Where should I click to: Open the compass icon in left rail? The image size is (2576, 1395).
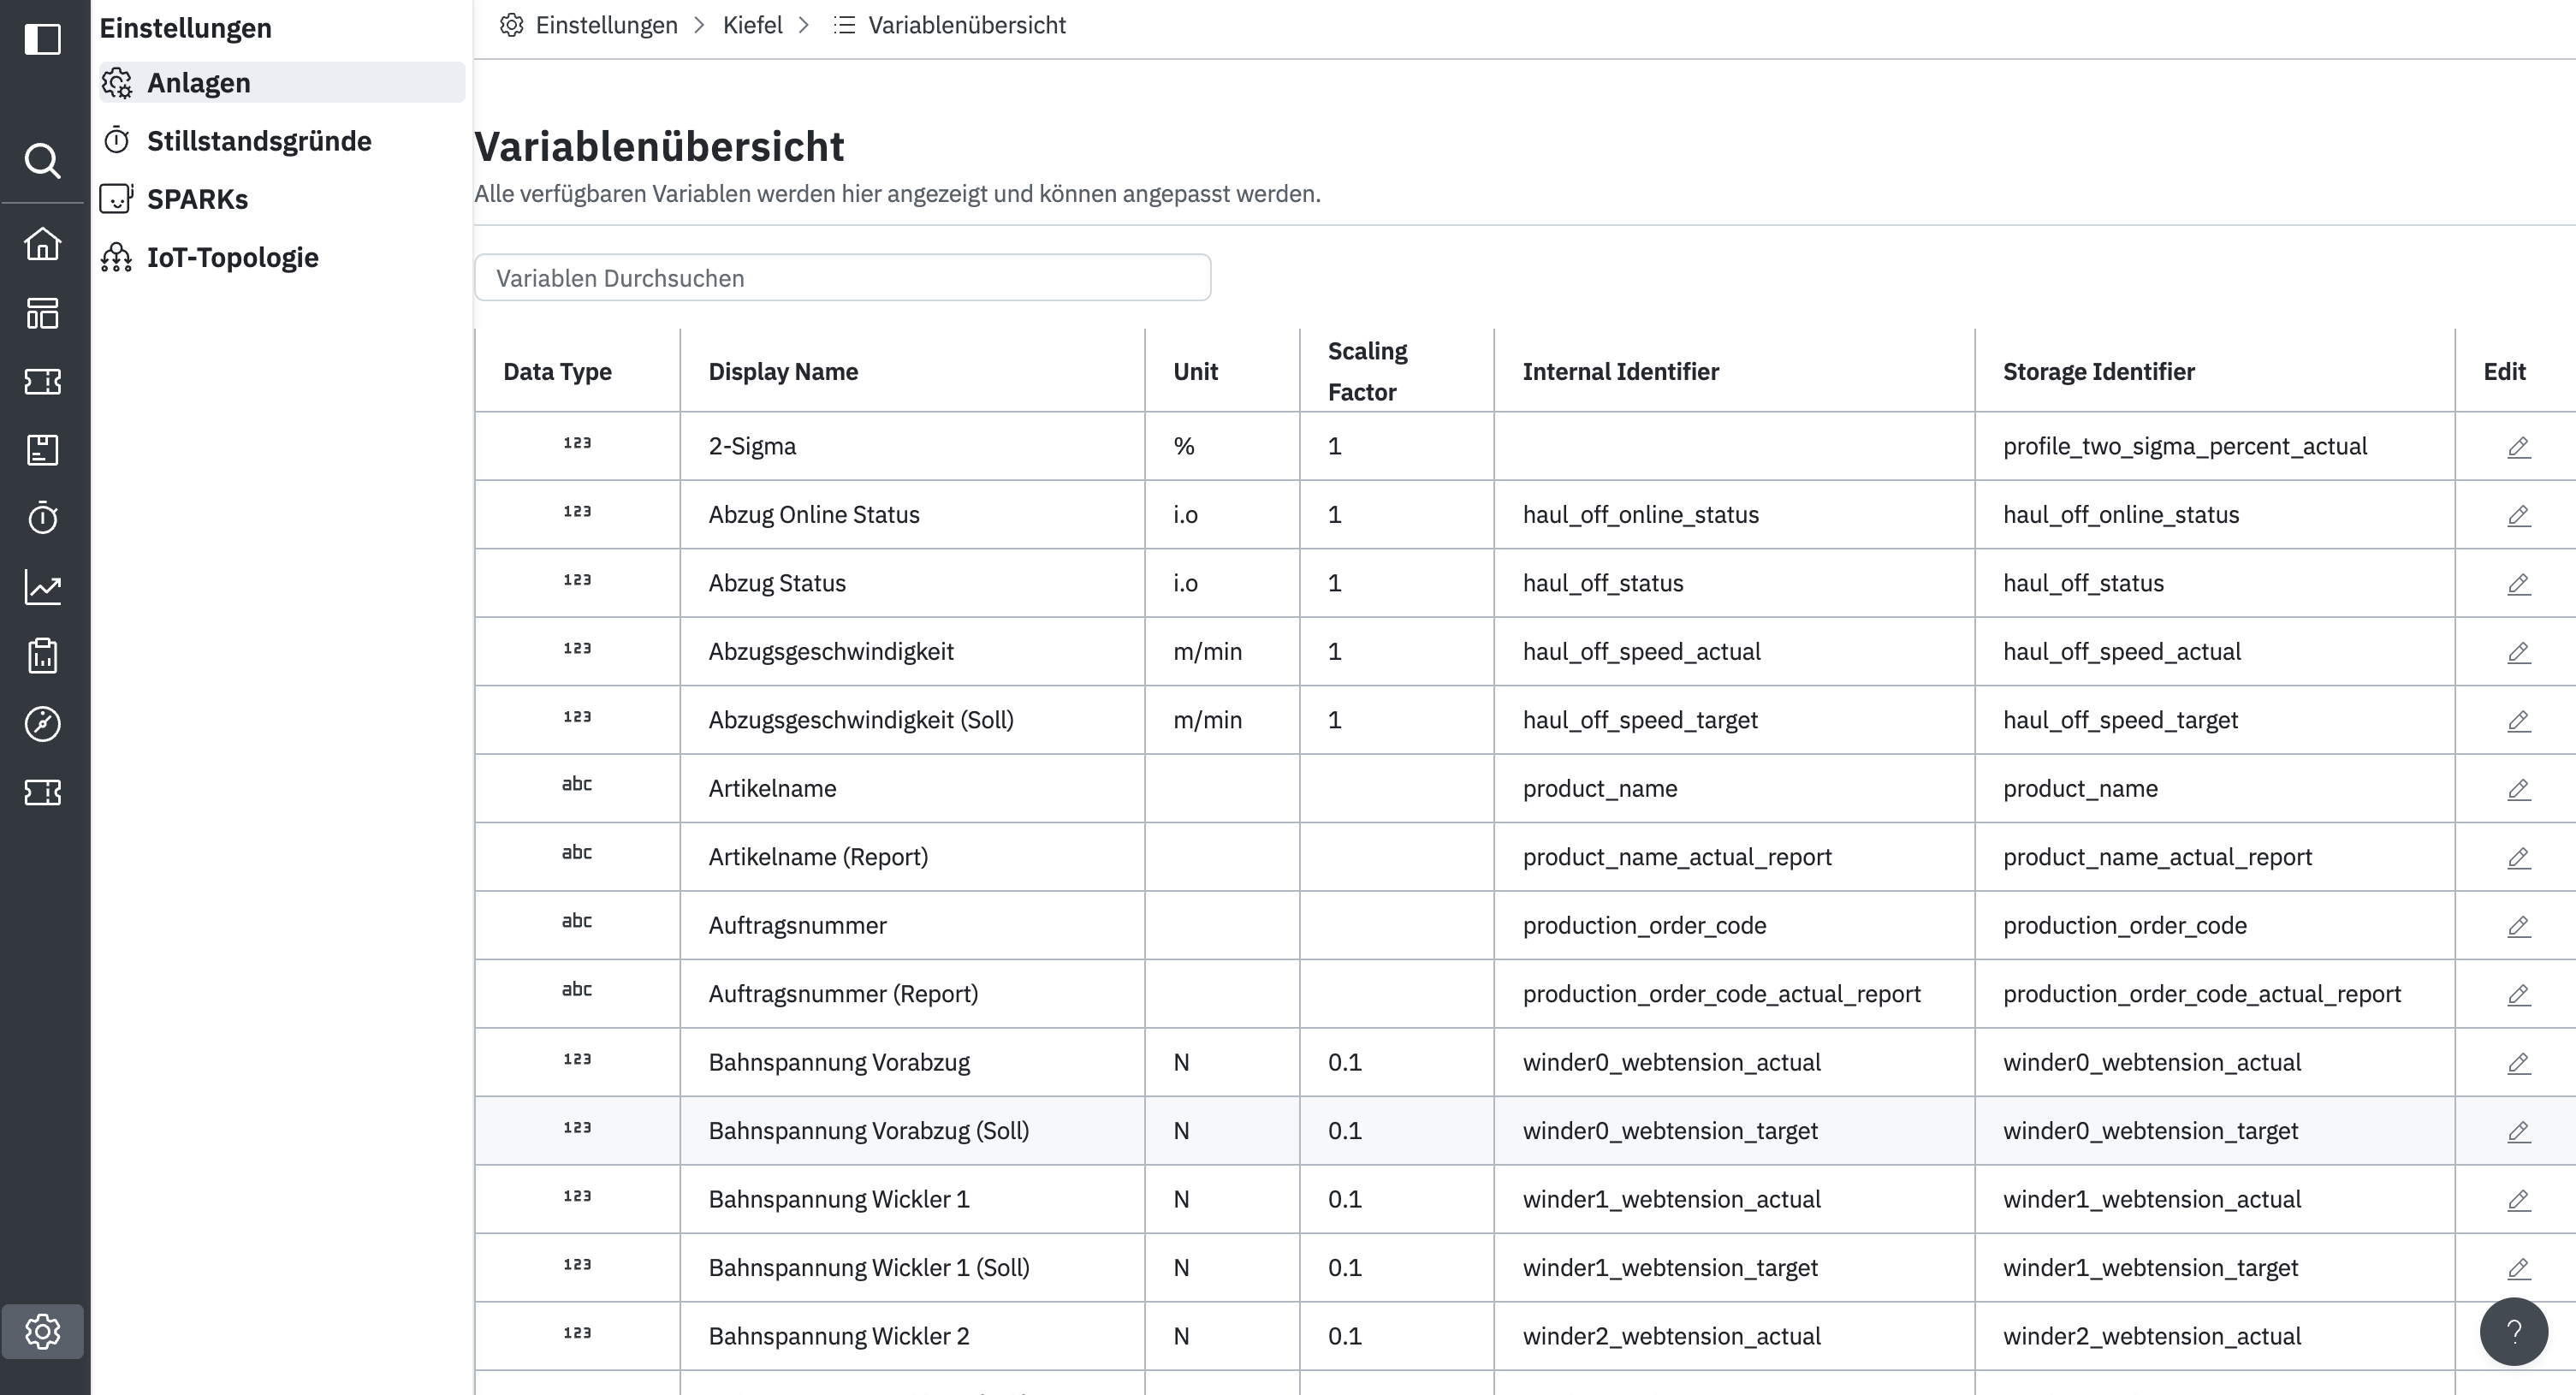pyautogui.click(x=42, y=724)
